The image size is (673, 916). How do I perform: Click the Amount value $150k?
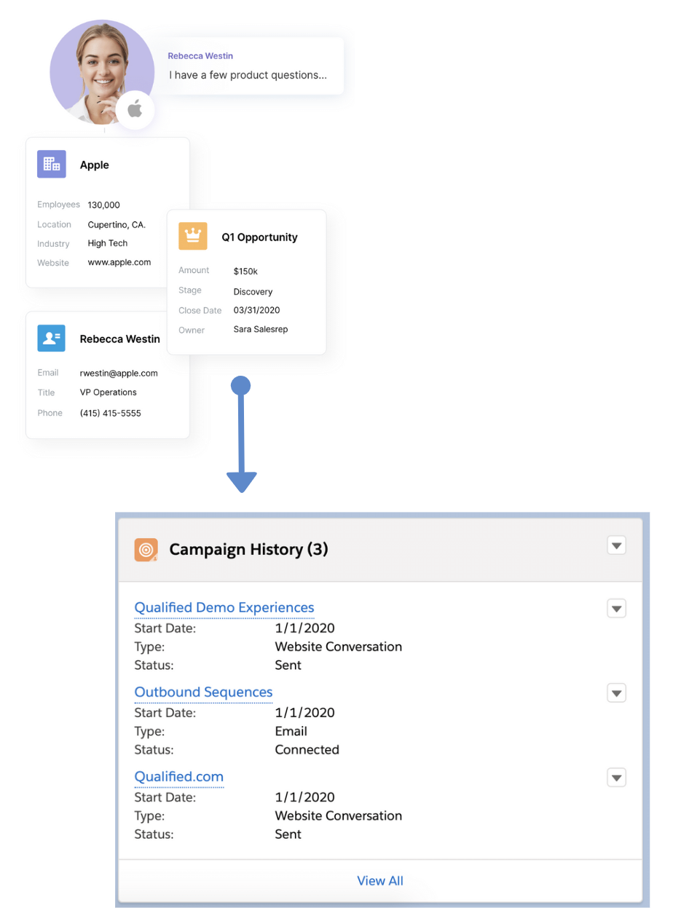point(245,272)
